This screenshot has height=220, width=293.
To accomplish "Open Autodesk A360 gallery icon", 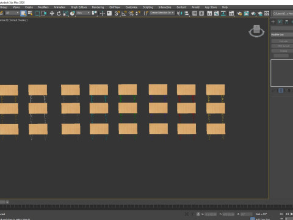I will 267,13.
